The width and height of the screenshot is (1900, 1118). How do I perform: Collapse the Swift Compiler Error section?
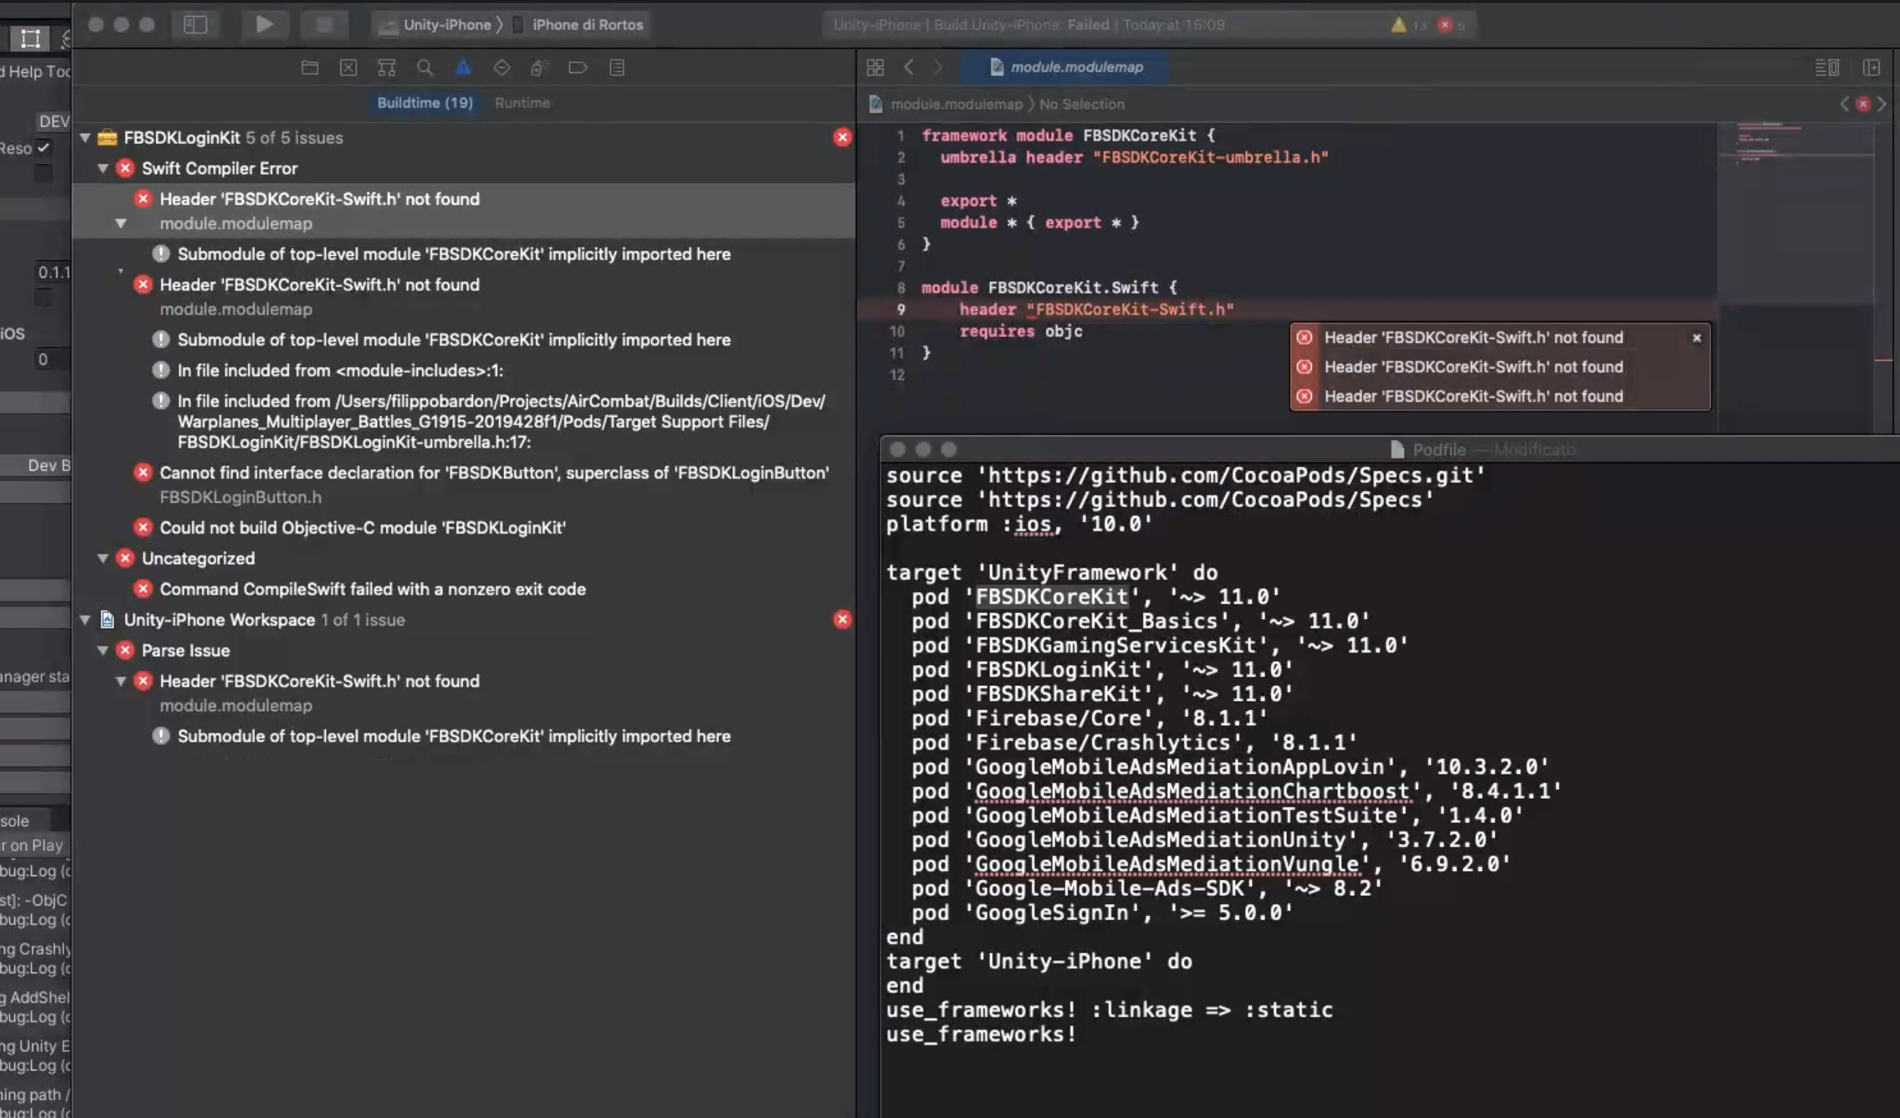click(x=103, y=168)
